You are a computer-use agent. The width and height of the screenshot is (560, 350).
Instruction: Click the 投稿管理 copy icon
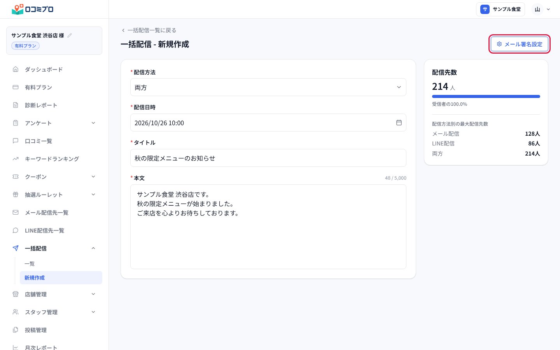[16, 330]
